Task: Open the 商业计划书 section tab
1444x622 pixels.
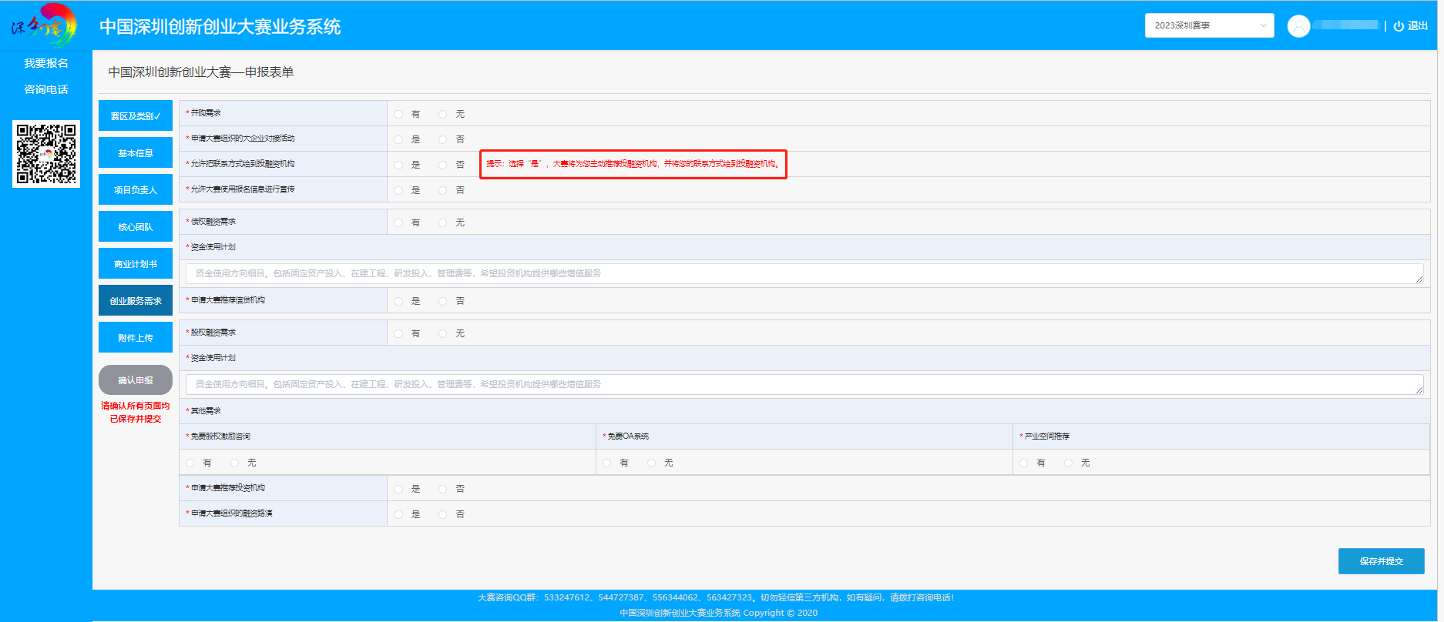Action: point(136,264)
